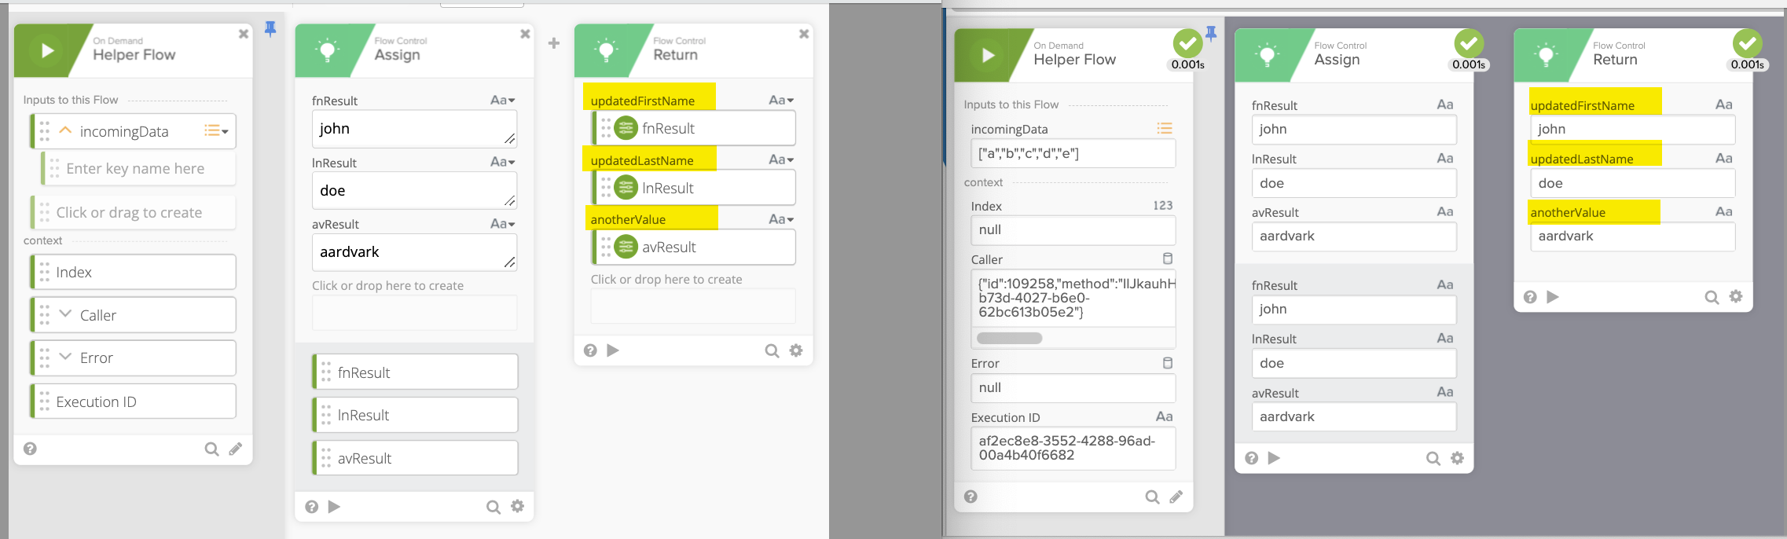This screenshot has width=1787, height=539.
Task: Open the Aa type dropdown for editor anotherValue
Action: tap(781, 219)
